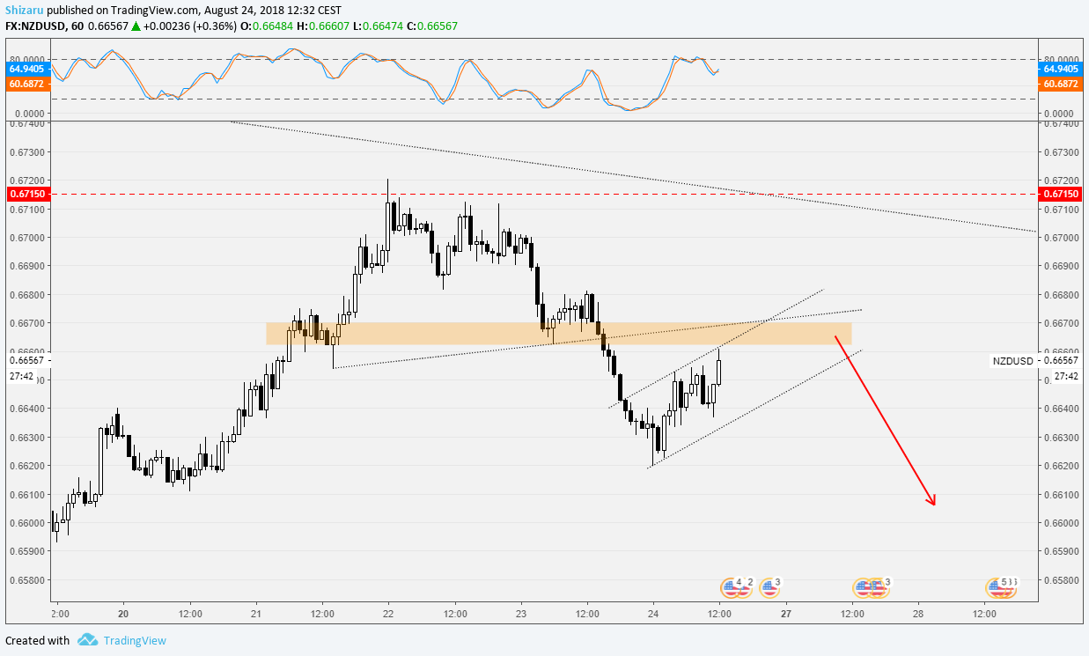The height and width of the screenshot is (656, 1089).
Task: Open the US event flag cluster before date 28
Action: click(x=872, y=586)
